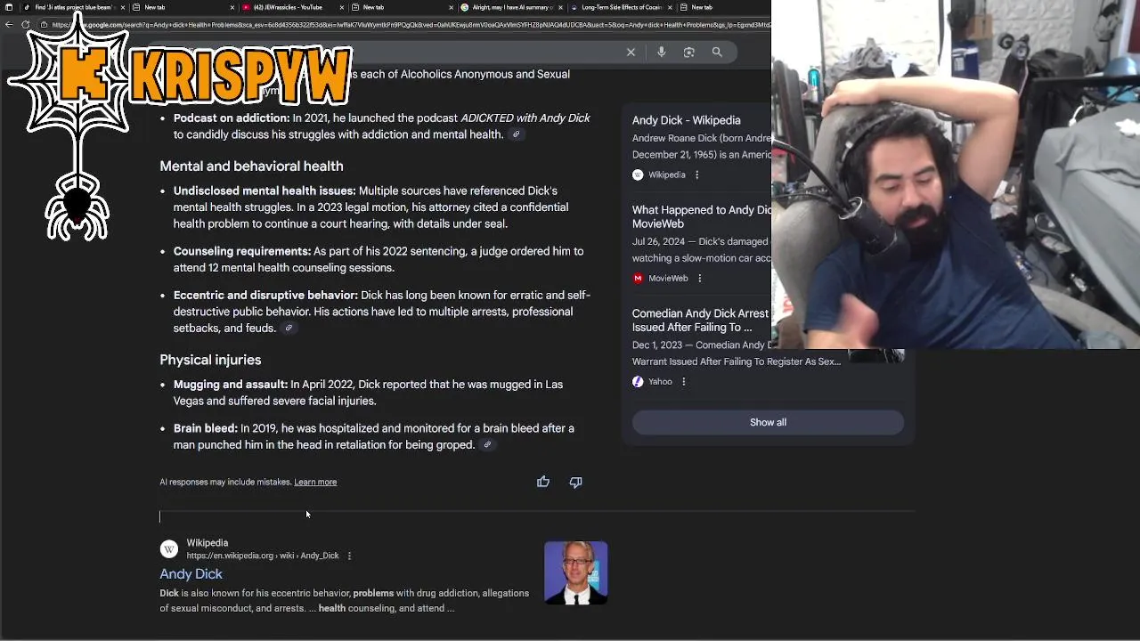Open 'What Happened to Andy Dick' MovieWeb card
This screenshot has width=1140, height=641.
pos(702,217)
